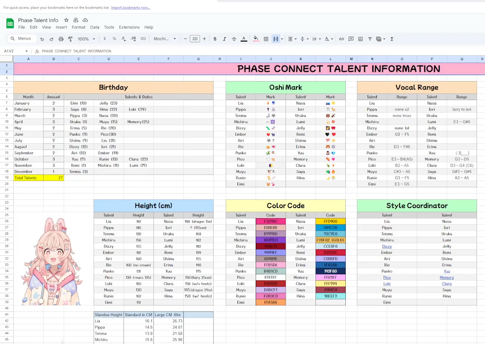Format the selection as percent
The width and height of the screenshot is (485, 344).
tap(114, 39)
